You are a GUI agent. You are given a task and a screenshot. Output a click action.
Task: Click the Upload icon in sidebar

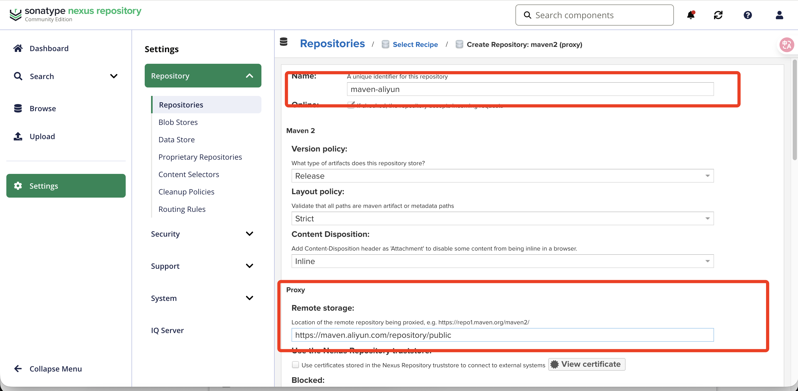pos(18,136)
